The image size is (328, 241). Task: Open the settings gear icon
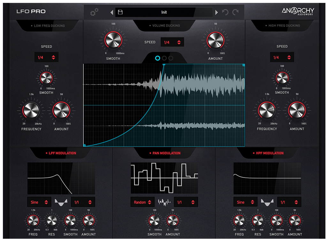pyautogui.click(x=94, y=12)
